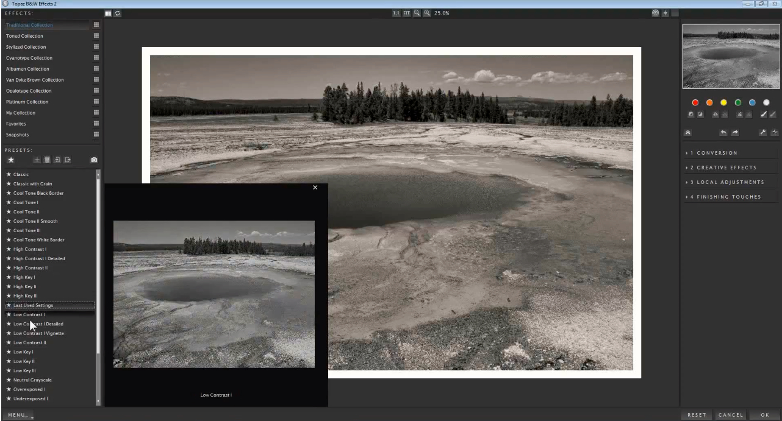Collapse all panels with double-chevron icon
The image size is (782, 421).
coord(688,132)
